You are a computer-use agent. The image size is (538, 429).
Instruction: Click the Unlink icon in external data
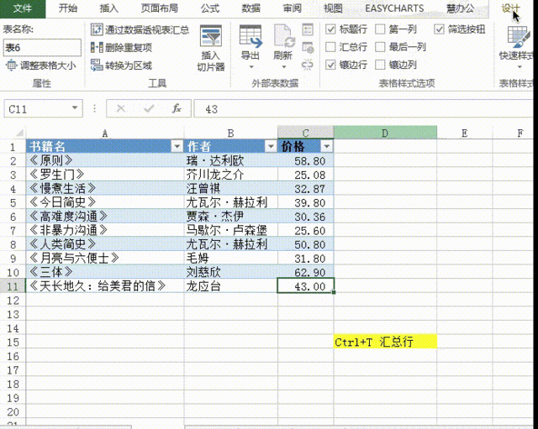308,65
